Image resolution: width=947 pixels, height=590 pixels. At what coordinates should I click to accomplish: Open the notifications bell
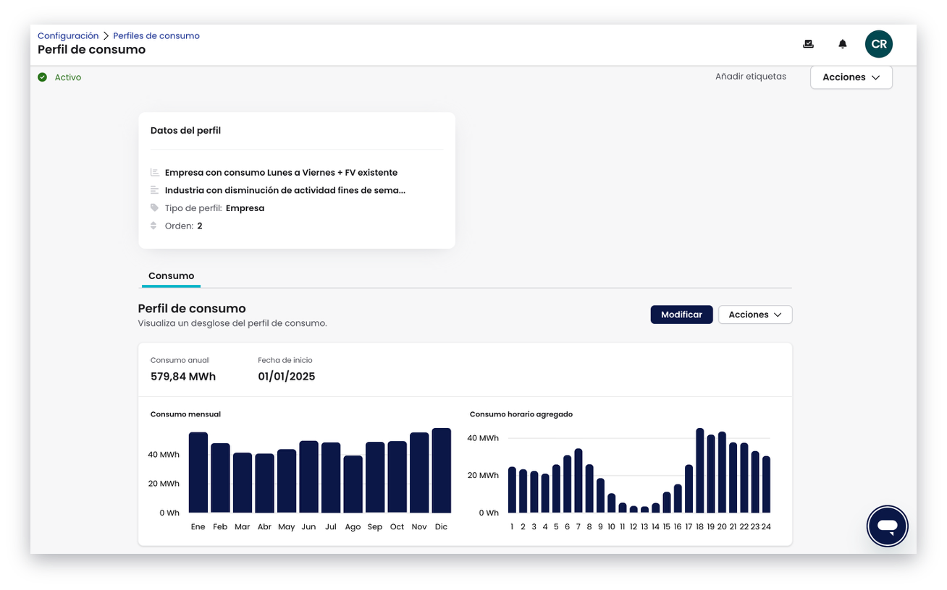(x=843, y=44)
